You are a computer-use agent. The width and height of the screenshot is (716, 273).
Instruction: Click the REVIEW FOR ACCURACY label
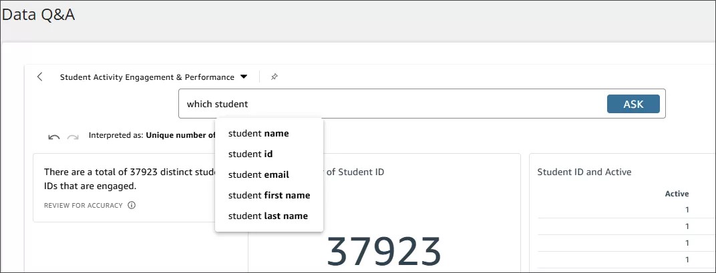[83, 206]
